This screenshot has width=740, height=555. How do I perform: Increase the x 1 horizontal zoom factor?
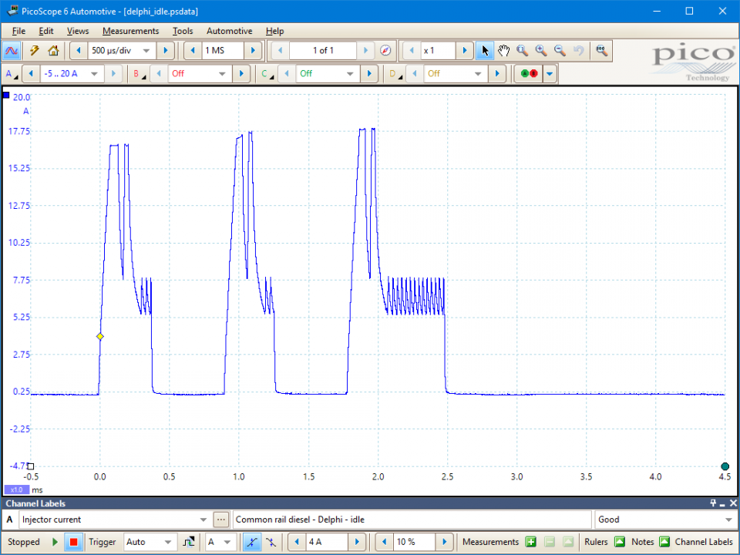(464, 51)
